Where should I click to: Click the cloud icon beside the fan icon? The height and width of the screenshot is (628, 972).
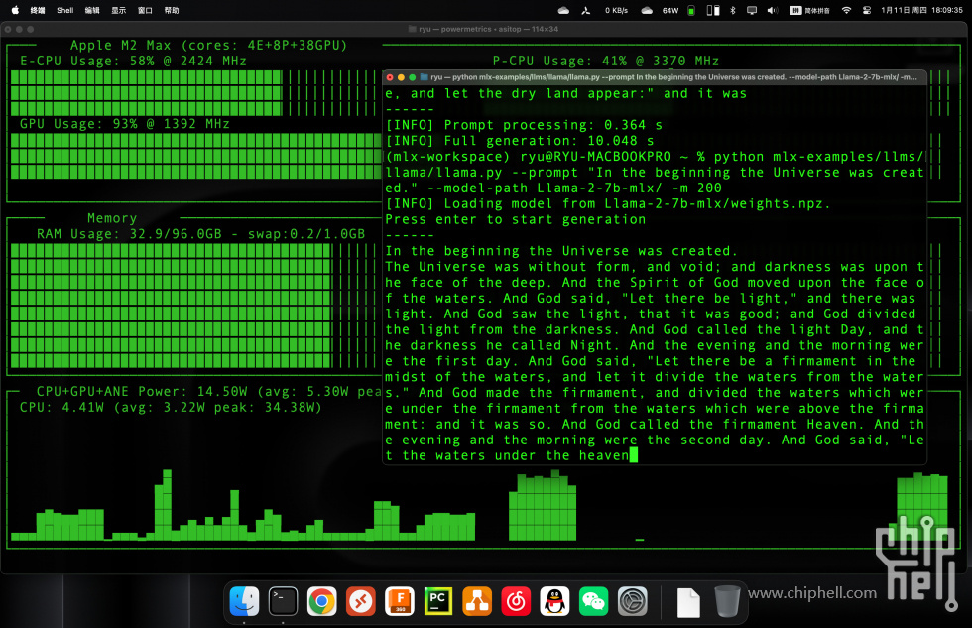(563, 10)
